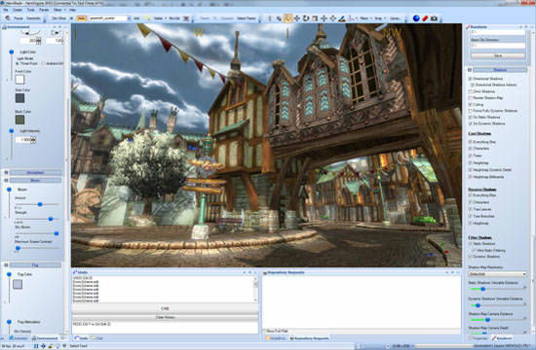The height and width of the screenshot is (350, 536).
Task: Pick the green Back Color swatch
Action: (19, 120)
